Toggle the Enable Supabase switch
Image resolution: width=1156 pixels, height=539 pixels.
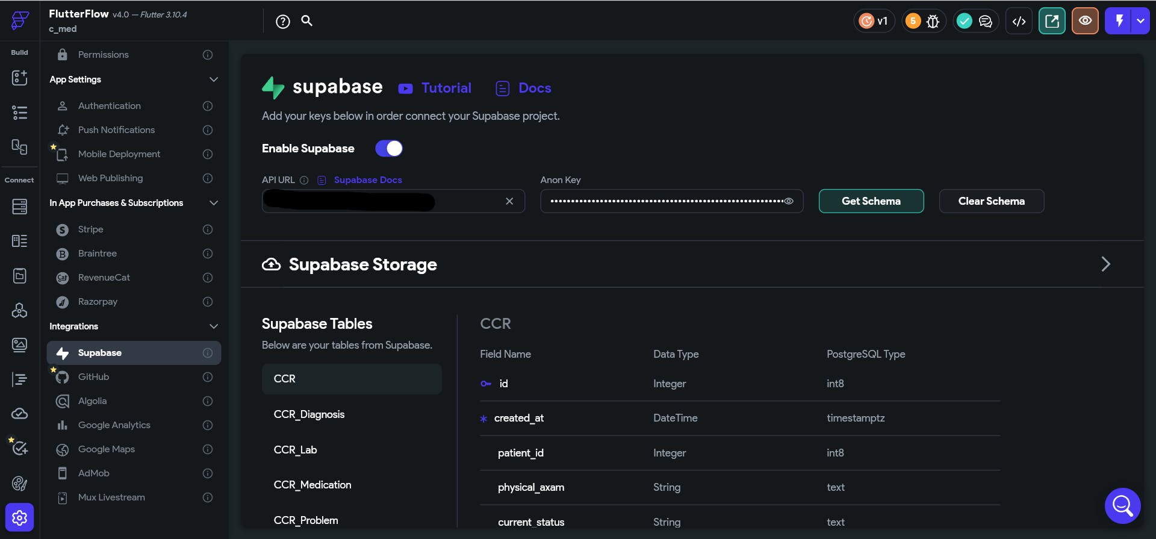(389, 148)
